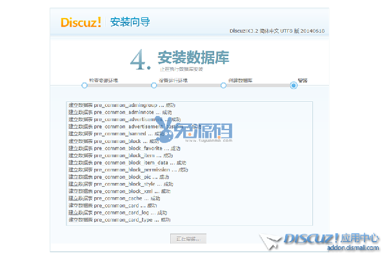Click the Discuz! logo
Screen dimensions: 387x259
(x=81, y=22)
